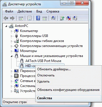The width and height of the screenshot is (102, 107).
Task: Open the Файл menu
Action: click(x=9, y=11)
